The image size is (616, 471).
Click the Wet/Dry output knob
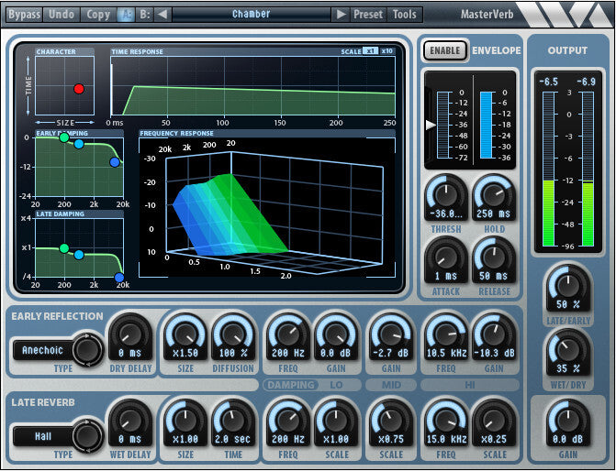coord(566,351)
